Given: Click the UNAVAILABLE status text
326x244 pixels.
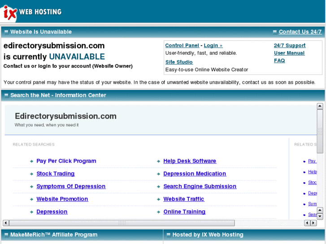Looking at the screenshot, I should point(77,57).
